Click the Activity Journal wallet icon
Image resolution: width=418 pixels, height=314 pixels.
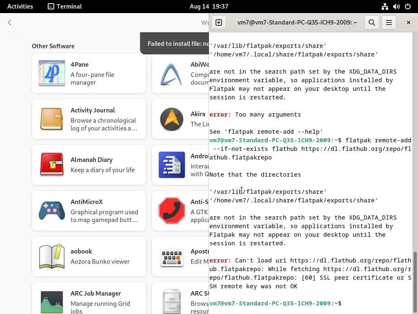coord(52,119)
